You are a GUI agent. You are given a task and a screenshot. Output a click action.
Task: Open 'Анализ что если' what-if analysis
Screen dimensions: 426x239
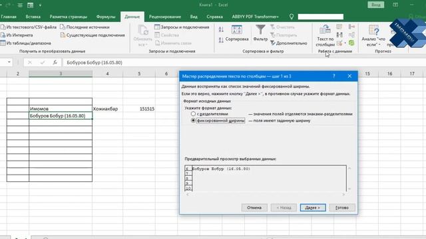tap(373, 35)
